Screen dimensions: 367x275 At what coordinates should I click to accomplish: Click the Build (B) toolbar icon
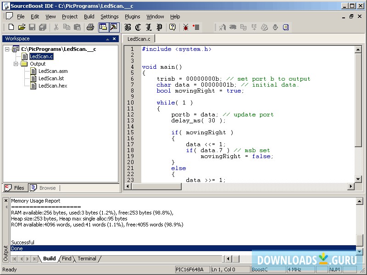pos(128,27)
